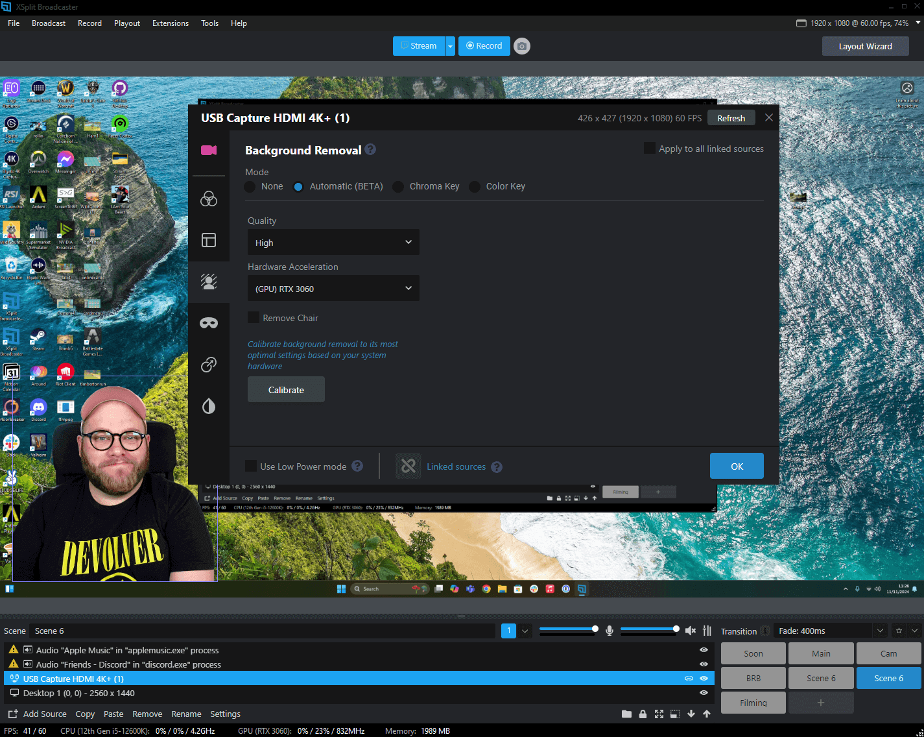Screen dimensions: 924x737
Task: Click the microphone icon in the audio bar
Action: [x=610, y=631]
